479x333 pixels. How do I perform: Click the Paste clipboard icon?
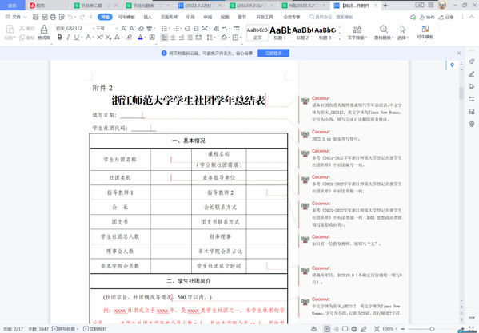tap(10, 30)
